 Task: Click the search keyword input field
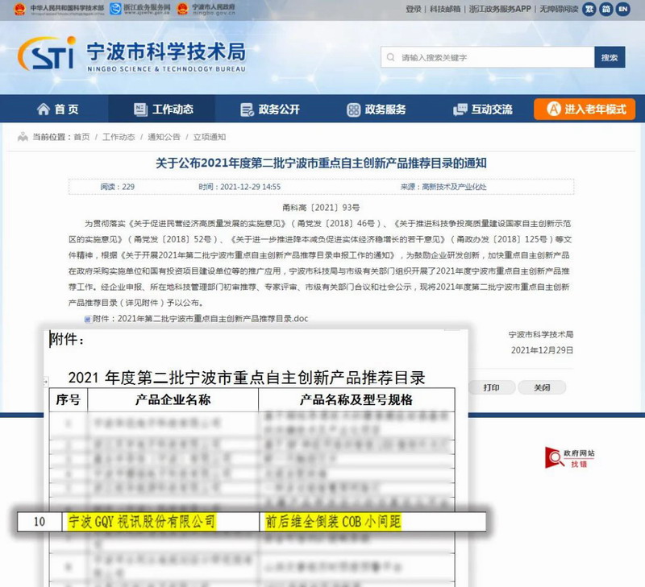(x=492, y=58)
